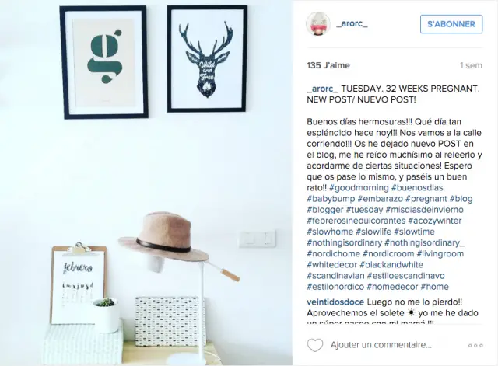Image resolution: width=498 pixels, height=366 pixels.
Task: Follow the #babybump hashtag link
Action: pyautogui.click(x=331, y=199)
